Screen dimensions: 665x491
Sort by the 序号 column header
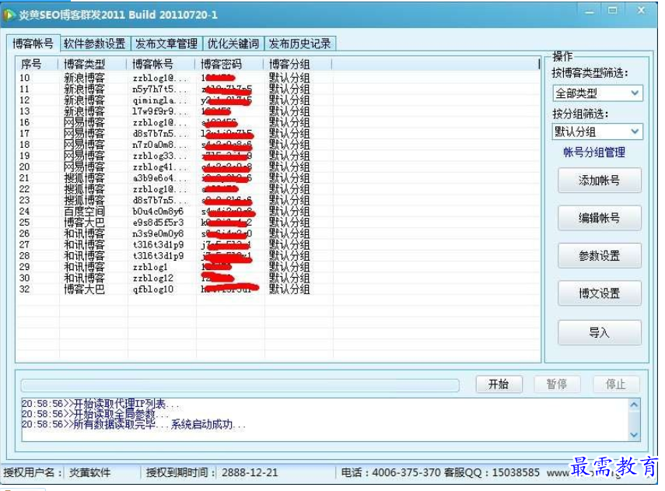pyautogui.click(x=37, y=65)
